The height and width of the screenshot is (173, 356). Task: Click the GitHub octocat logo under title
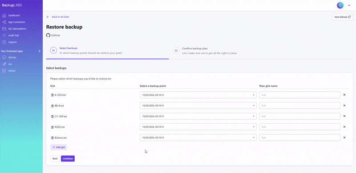(x=48, y=35)
